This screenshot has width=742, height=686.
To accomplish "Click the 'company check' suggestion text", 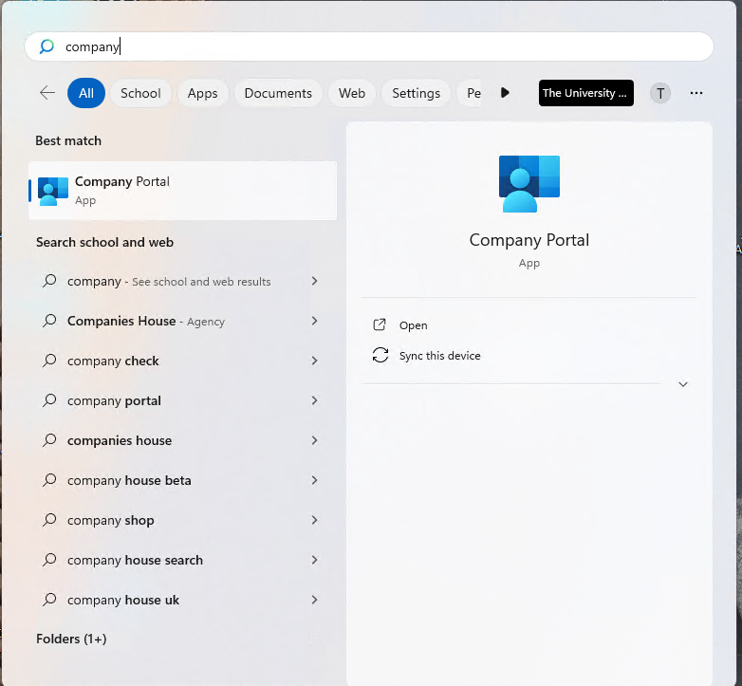I will (113, 361).
